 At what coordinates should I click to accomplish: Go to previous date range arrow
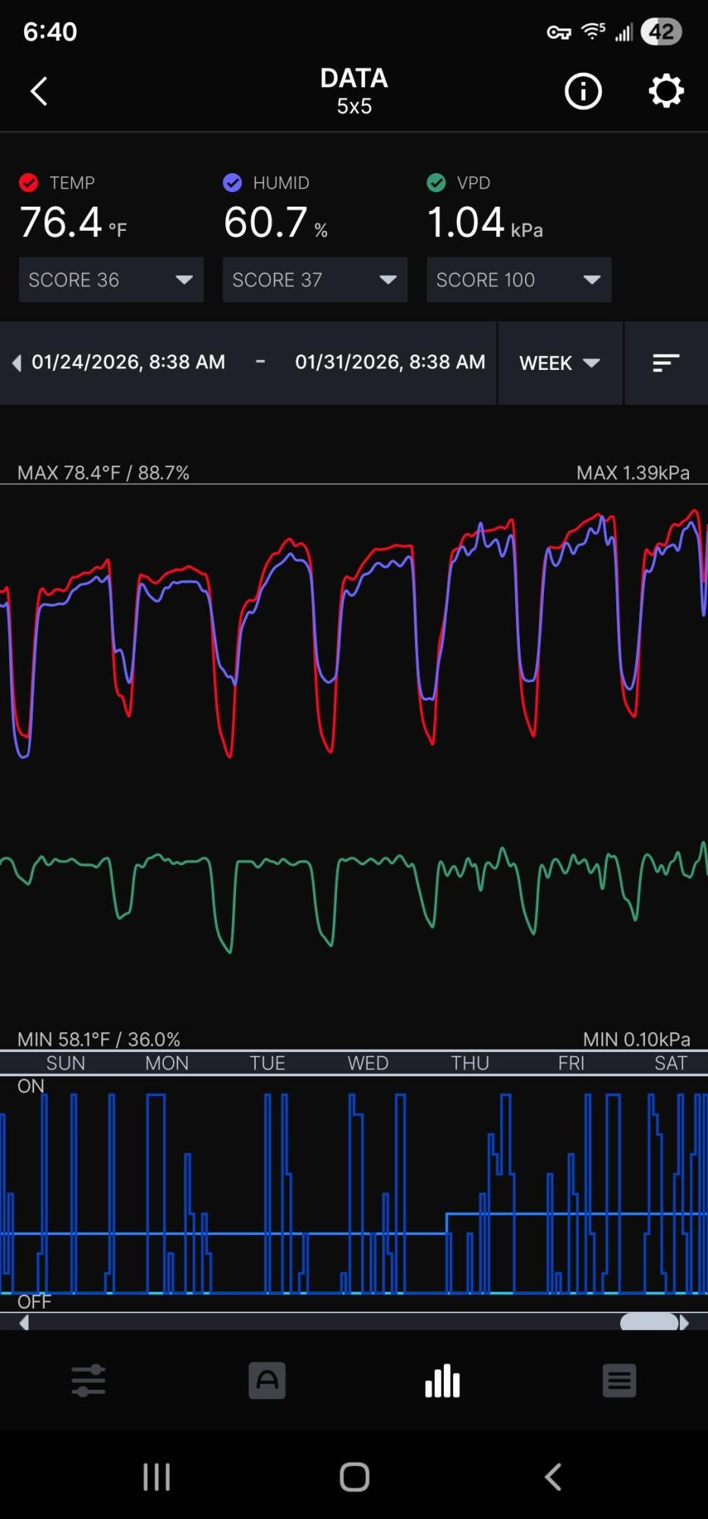(16, 363)
